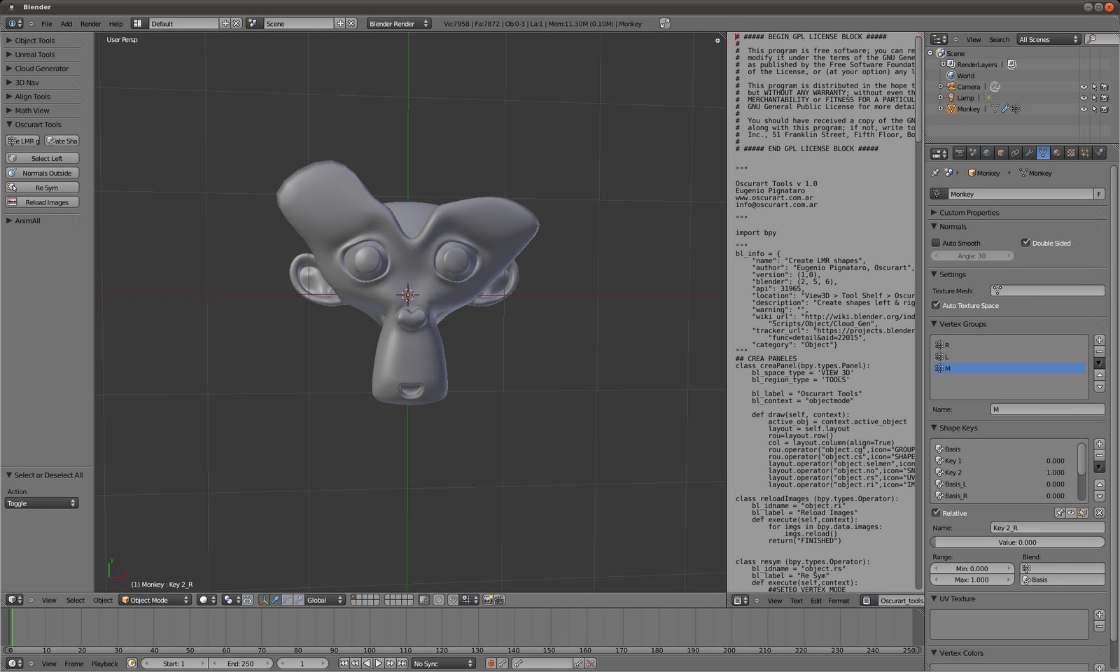Screen dimensions: 1120x672
Task: Toggle Auto Smooth checkbox
Action: point(936,243)
